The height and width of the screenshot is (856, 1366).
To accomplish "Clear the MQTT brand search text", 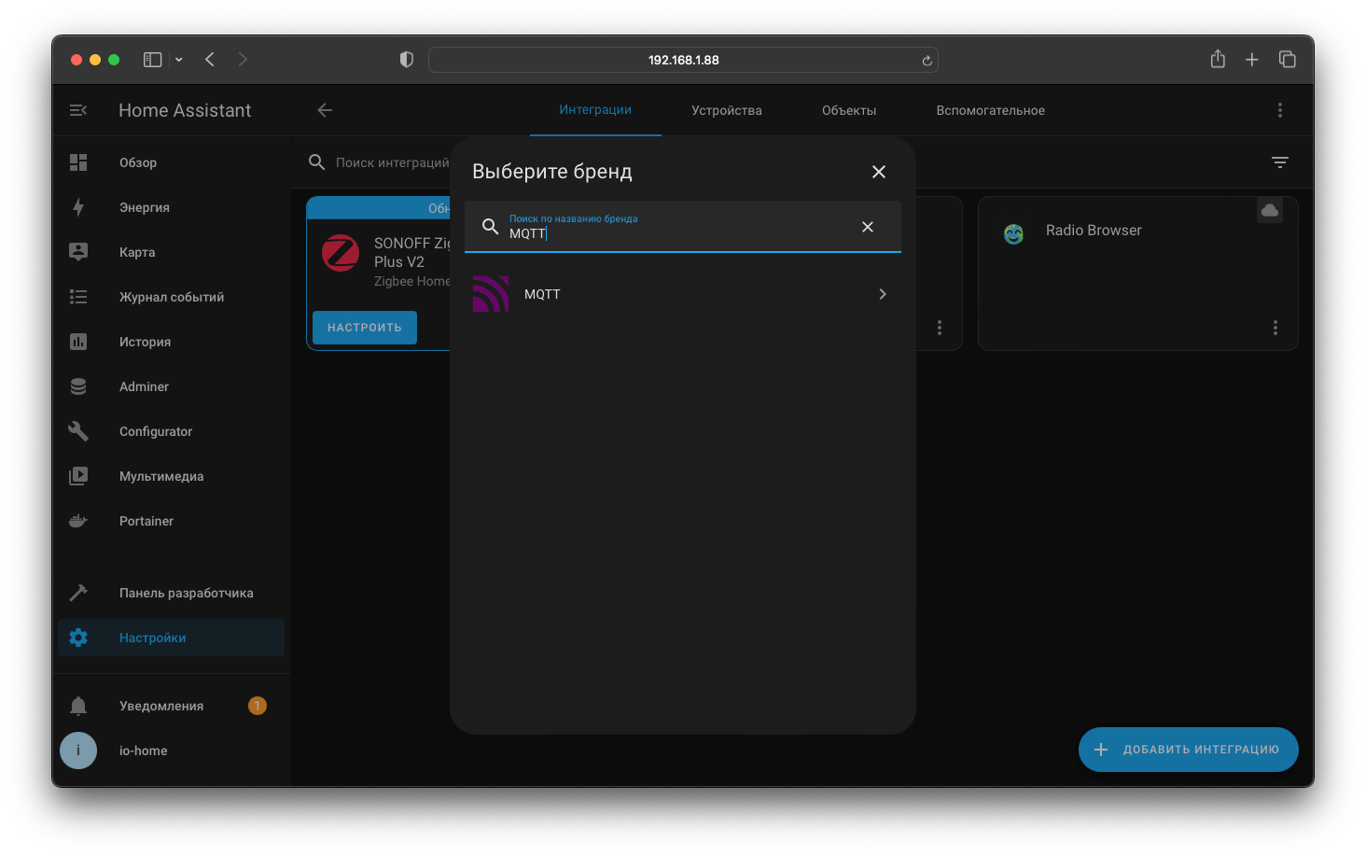I will pyautogui.click(x=867, y=227).
